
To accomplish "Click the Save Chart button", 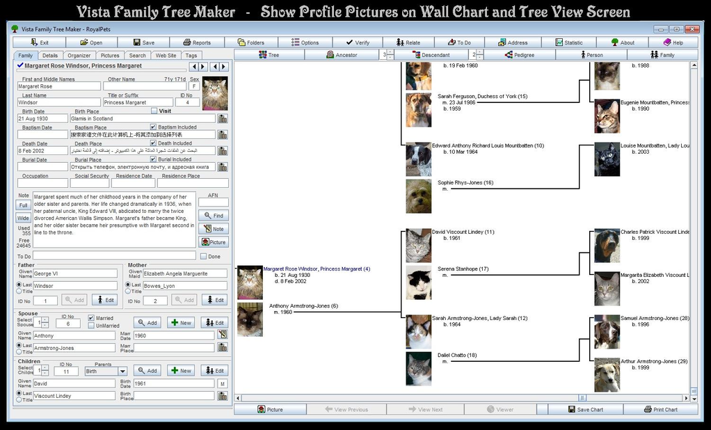I will click(x=585, y=409).
